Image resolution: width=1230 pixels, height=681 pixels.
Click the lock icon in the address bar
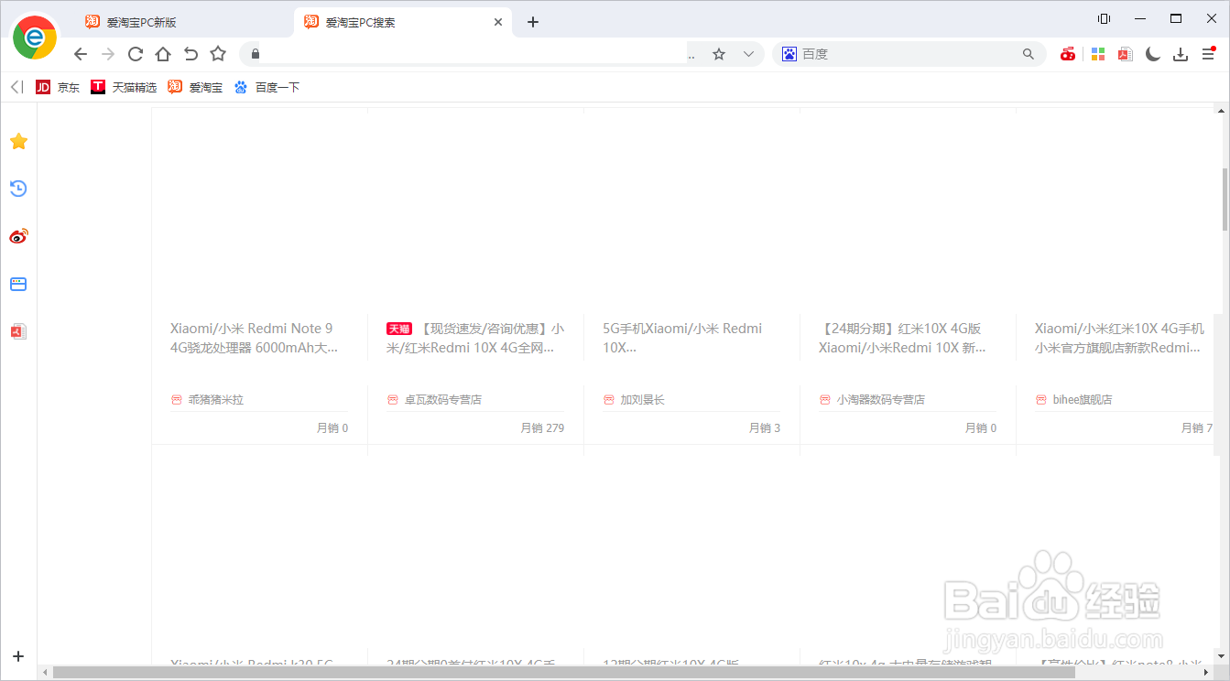(256, 54)
